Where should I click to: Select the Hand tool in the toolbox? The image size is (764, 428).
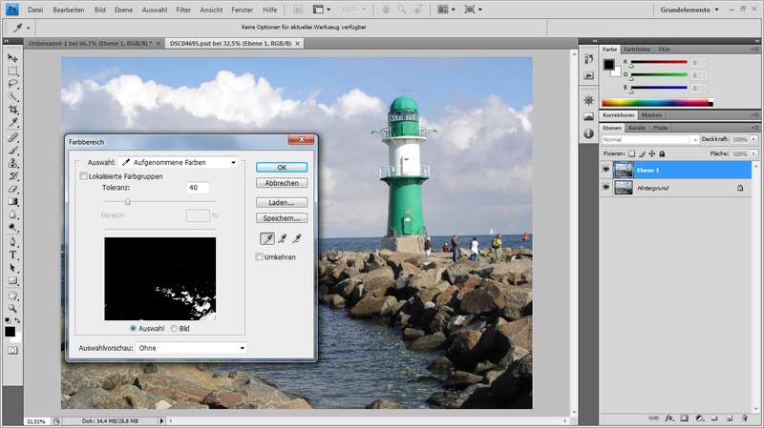pos(13,295)
